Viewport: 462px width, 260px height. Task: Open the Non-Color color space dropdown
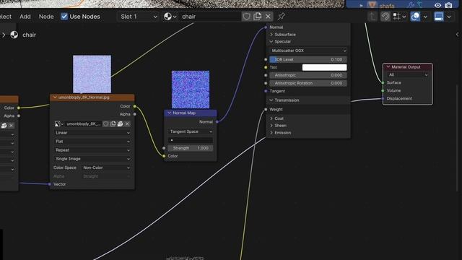coord(106,168)
